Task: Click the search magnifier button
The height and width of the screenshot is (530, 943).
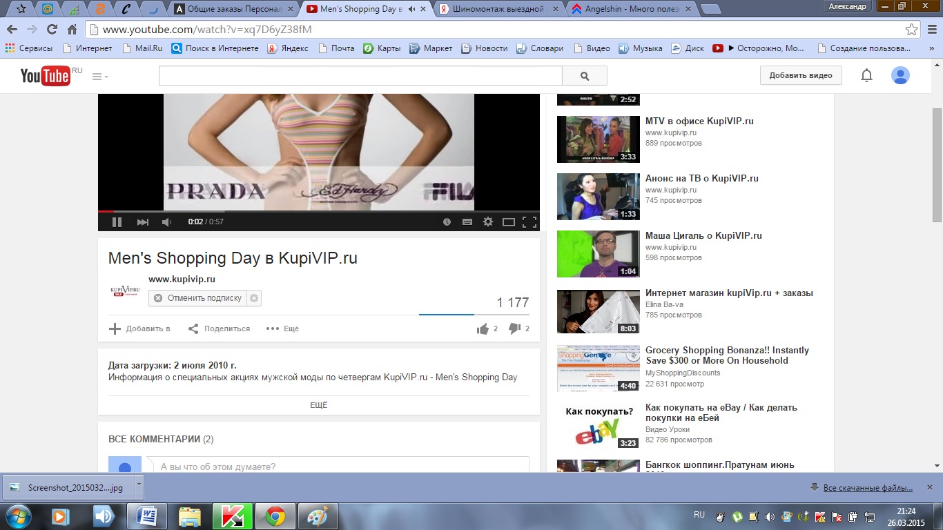Action: pos(585,76)
